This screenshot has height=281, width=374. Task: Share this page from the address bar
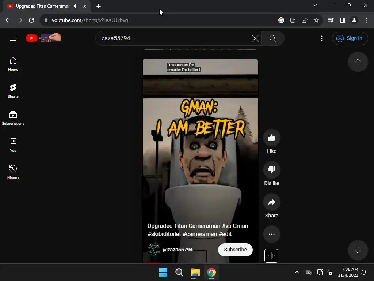pos(305,20)
